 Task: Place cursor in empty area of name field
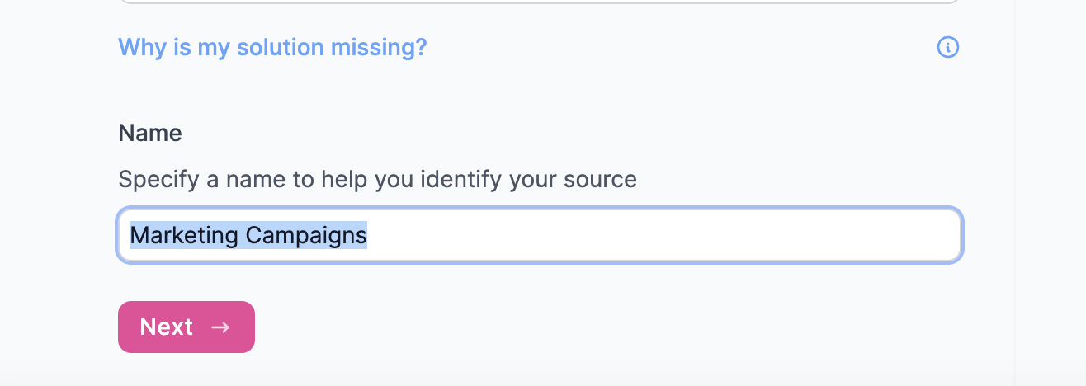[x=660, y=236]
